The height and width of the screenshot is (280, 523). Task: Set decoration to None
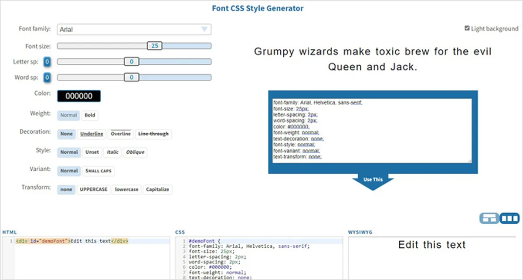pos(67,134)
